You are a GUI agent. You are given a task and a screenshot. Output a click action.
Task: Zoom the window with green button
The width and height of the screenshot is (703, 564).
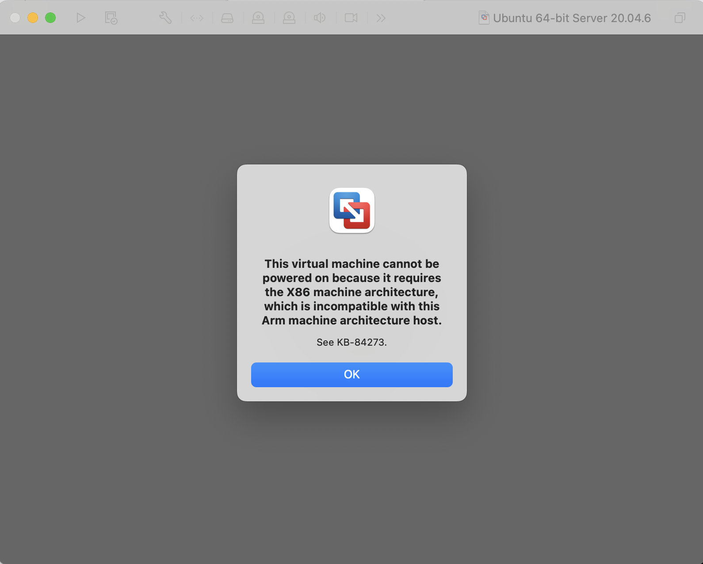point(50,18)
